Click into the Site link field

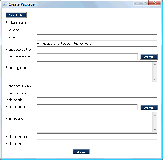point(97,37)
